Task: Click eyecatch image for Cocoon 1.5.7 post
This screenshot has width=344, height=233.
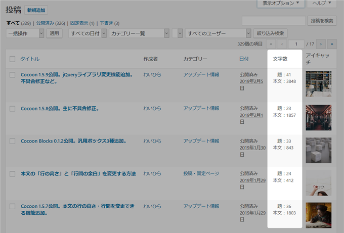Action: point(318,215)
